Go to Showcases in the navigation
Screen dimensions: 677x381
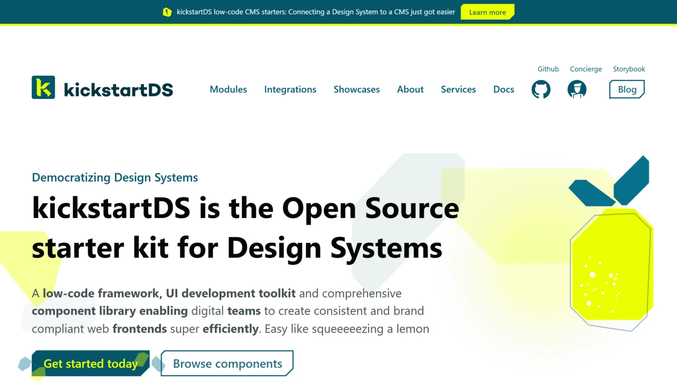(356, 89)
